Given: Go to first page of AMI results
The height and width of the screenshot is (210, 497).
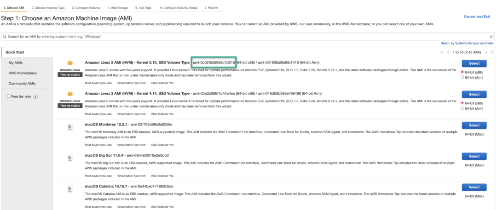Looking at the screenshot, I should [442, 52].
